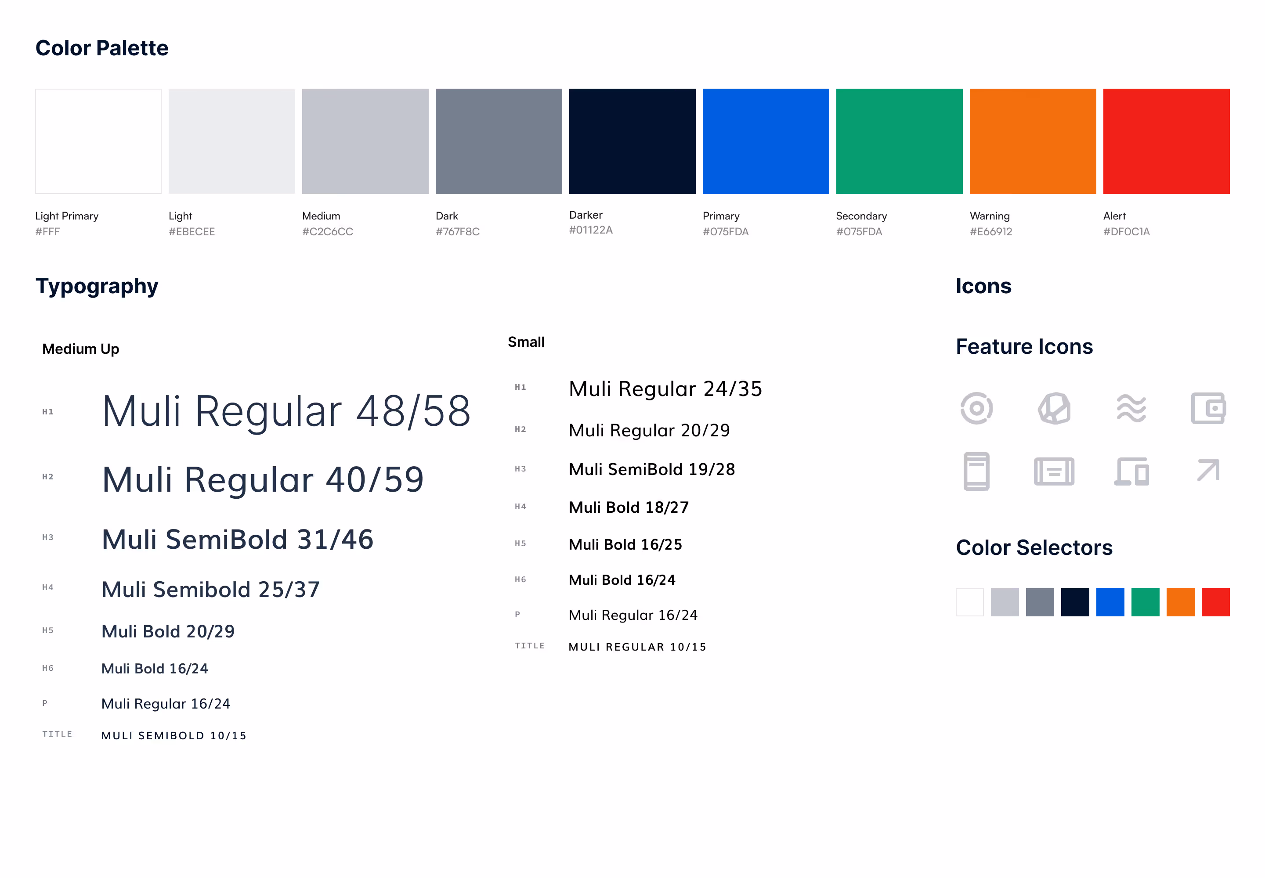Click the hex value under the Primary label
Image resolution: width=1265 pixels, height=878 pixels.
point(726,232)
